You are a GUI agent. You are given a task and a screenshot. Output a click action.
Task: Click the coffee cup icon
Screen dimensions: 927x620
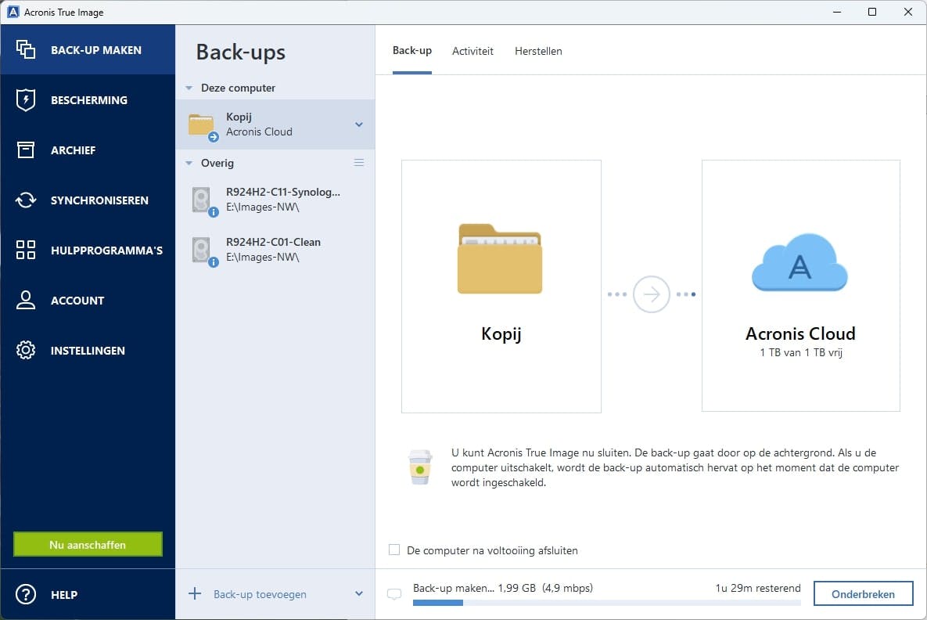coord(420,467)
